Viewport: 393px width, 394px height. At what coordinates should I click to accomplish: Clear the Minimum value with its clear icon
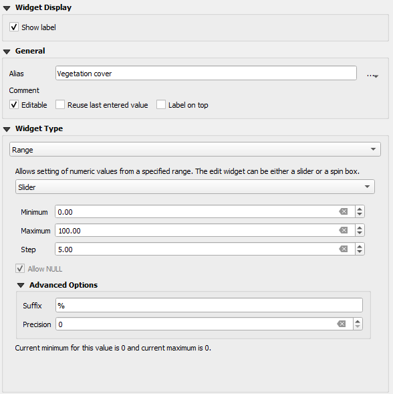click(x=344, y=211)
